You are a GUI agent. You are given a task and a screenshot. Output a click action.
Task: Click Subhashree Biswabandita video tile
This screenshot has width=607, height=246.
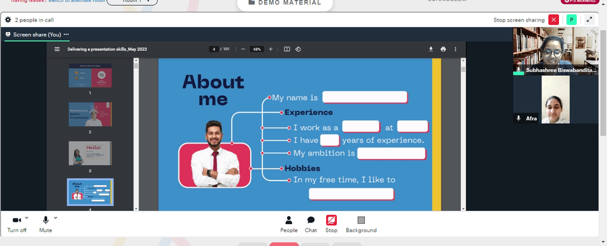coord(555,51)
